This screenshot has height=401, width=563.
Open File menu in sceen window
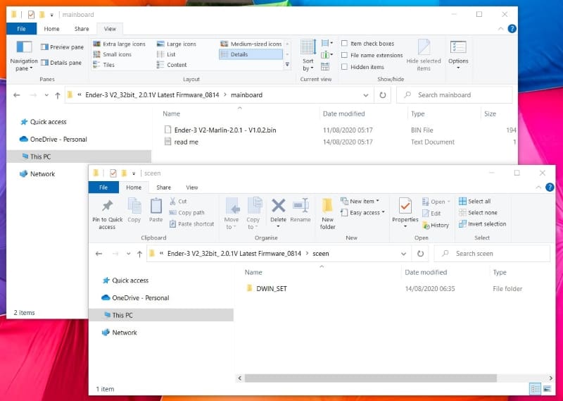coord(103,187)
